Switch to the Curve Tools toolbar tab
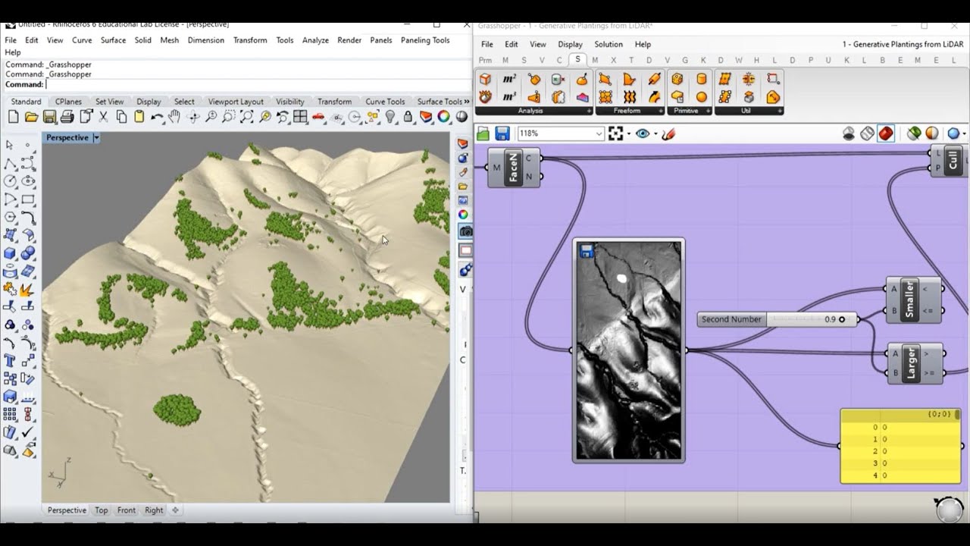970x546 pixels. coord(385,102)
